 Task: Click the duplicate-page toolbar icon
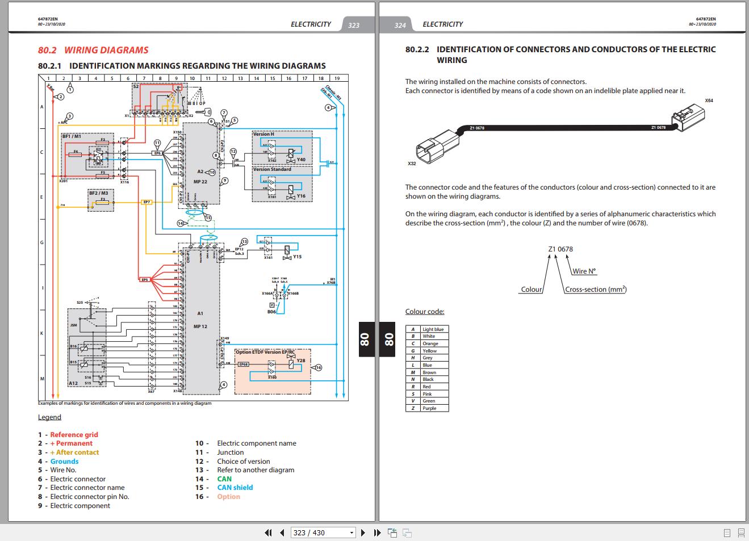point(406,532)
